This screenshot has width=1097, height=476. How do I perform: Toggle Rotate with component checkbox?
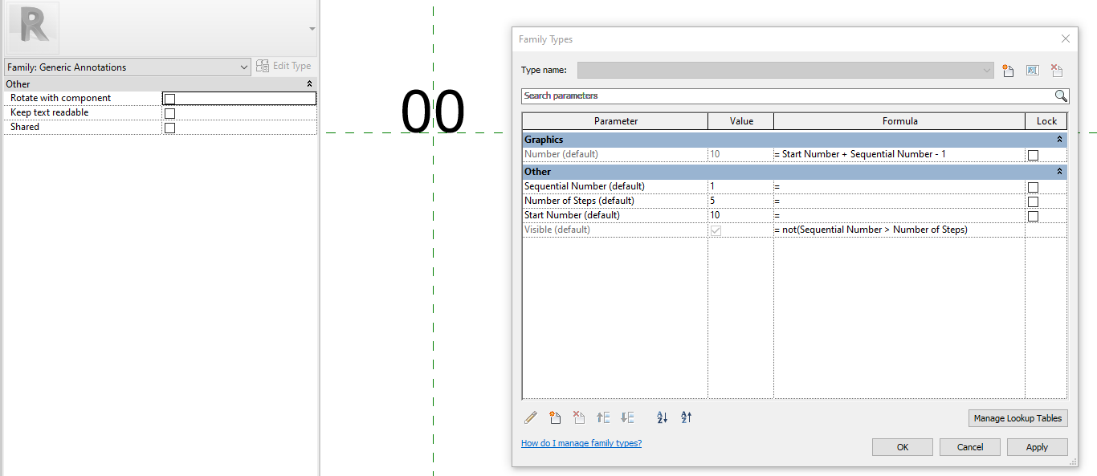pyautogui.click(x=169, y=99)
